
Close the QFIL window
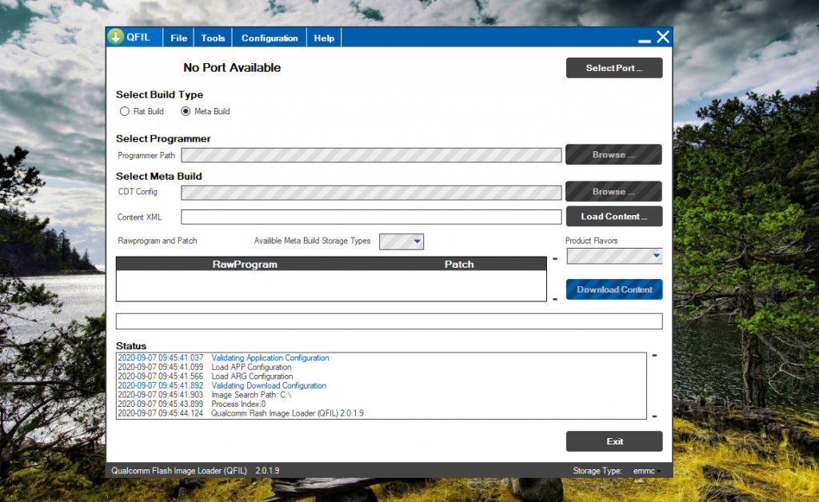tap(663, 37)
